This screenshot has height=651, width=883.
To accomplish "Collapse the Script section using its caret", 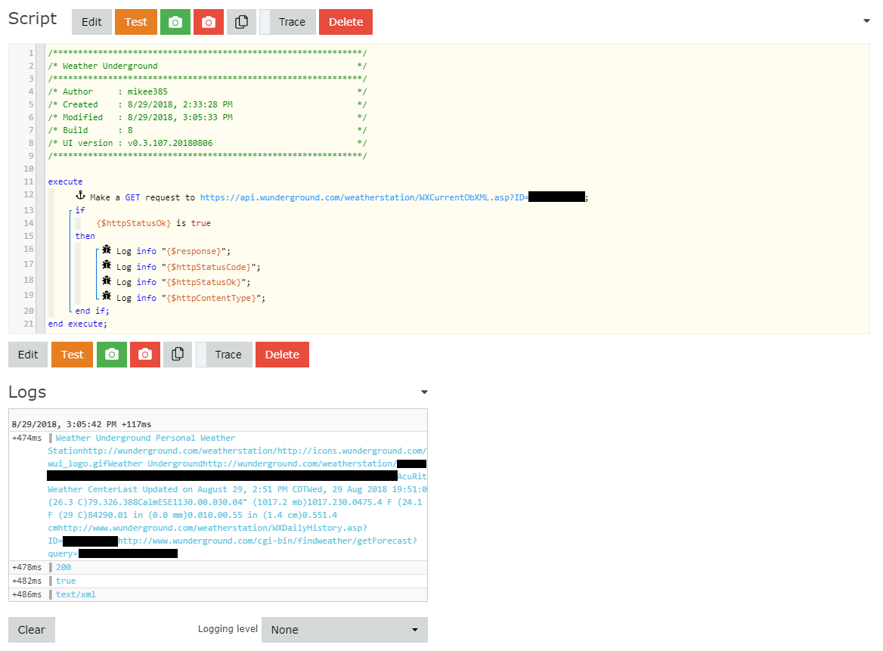I will click(x=866, y=21).
